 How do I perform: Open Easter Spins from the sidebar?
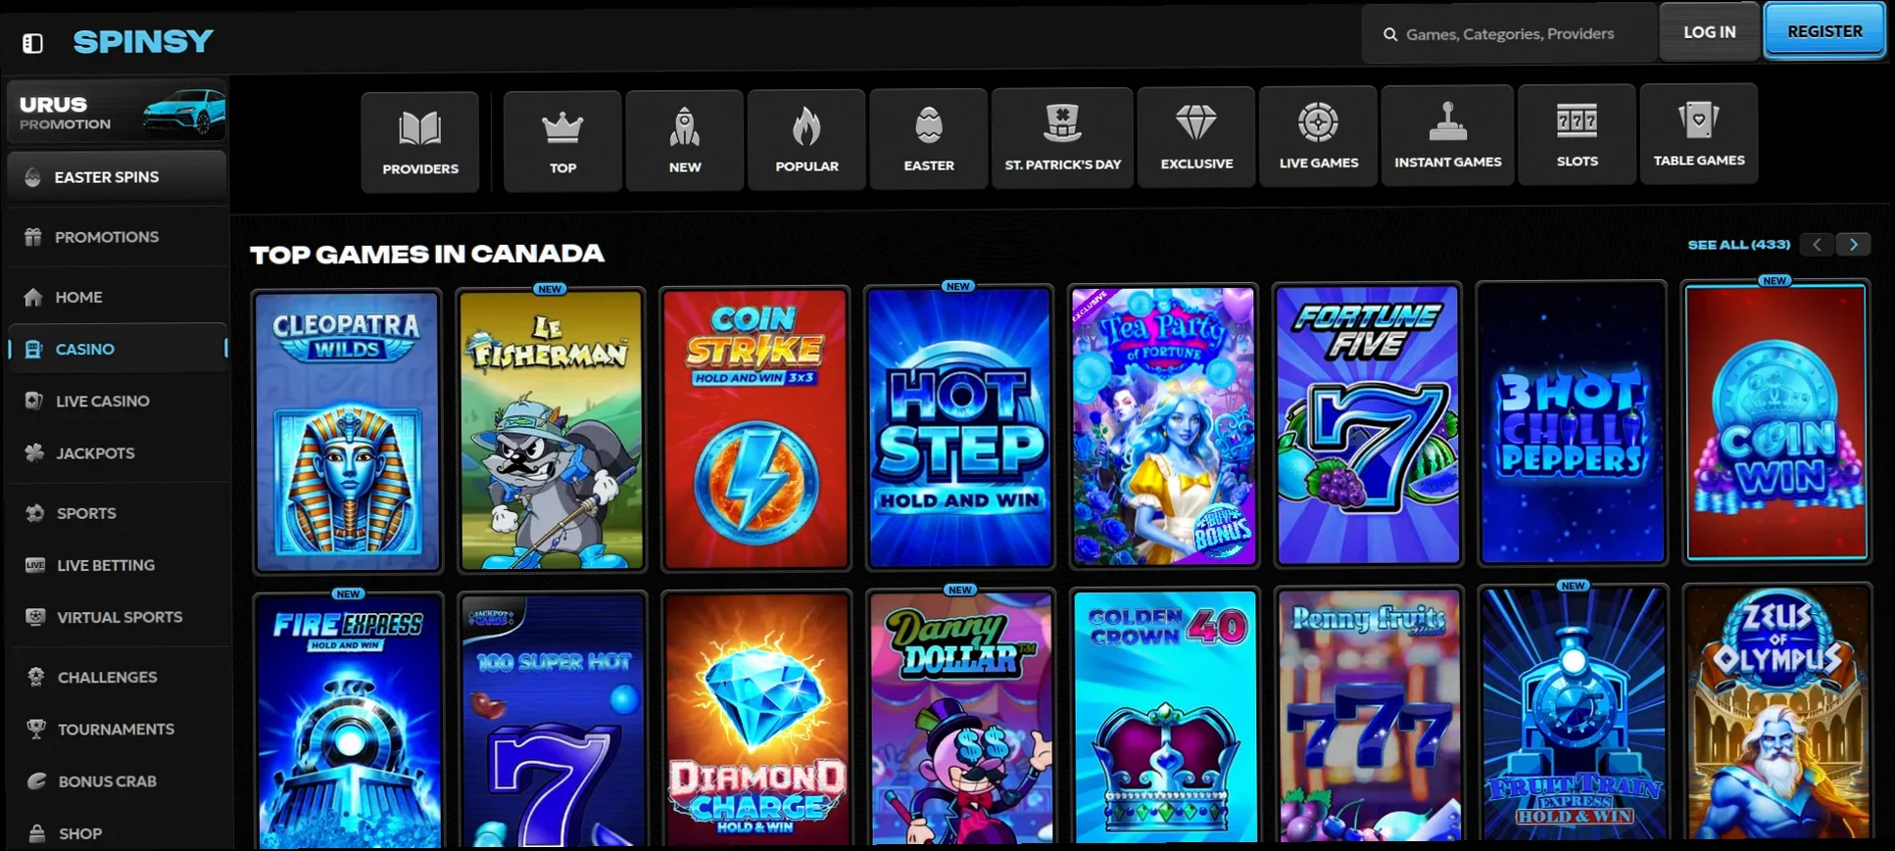(x=118, y=177)
